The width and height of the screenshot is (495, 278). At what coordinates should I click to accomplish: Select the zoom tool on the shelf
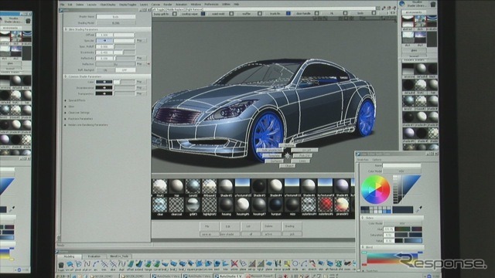[346, 264]
